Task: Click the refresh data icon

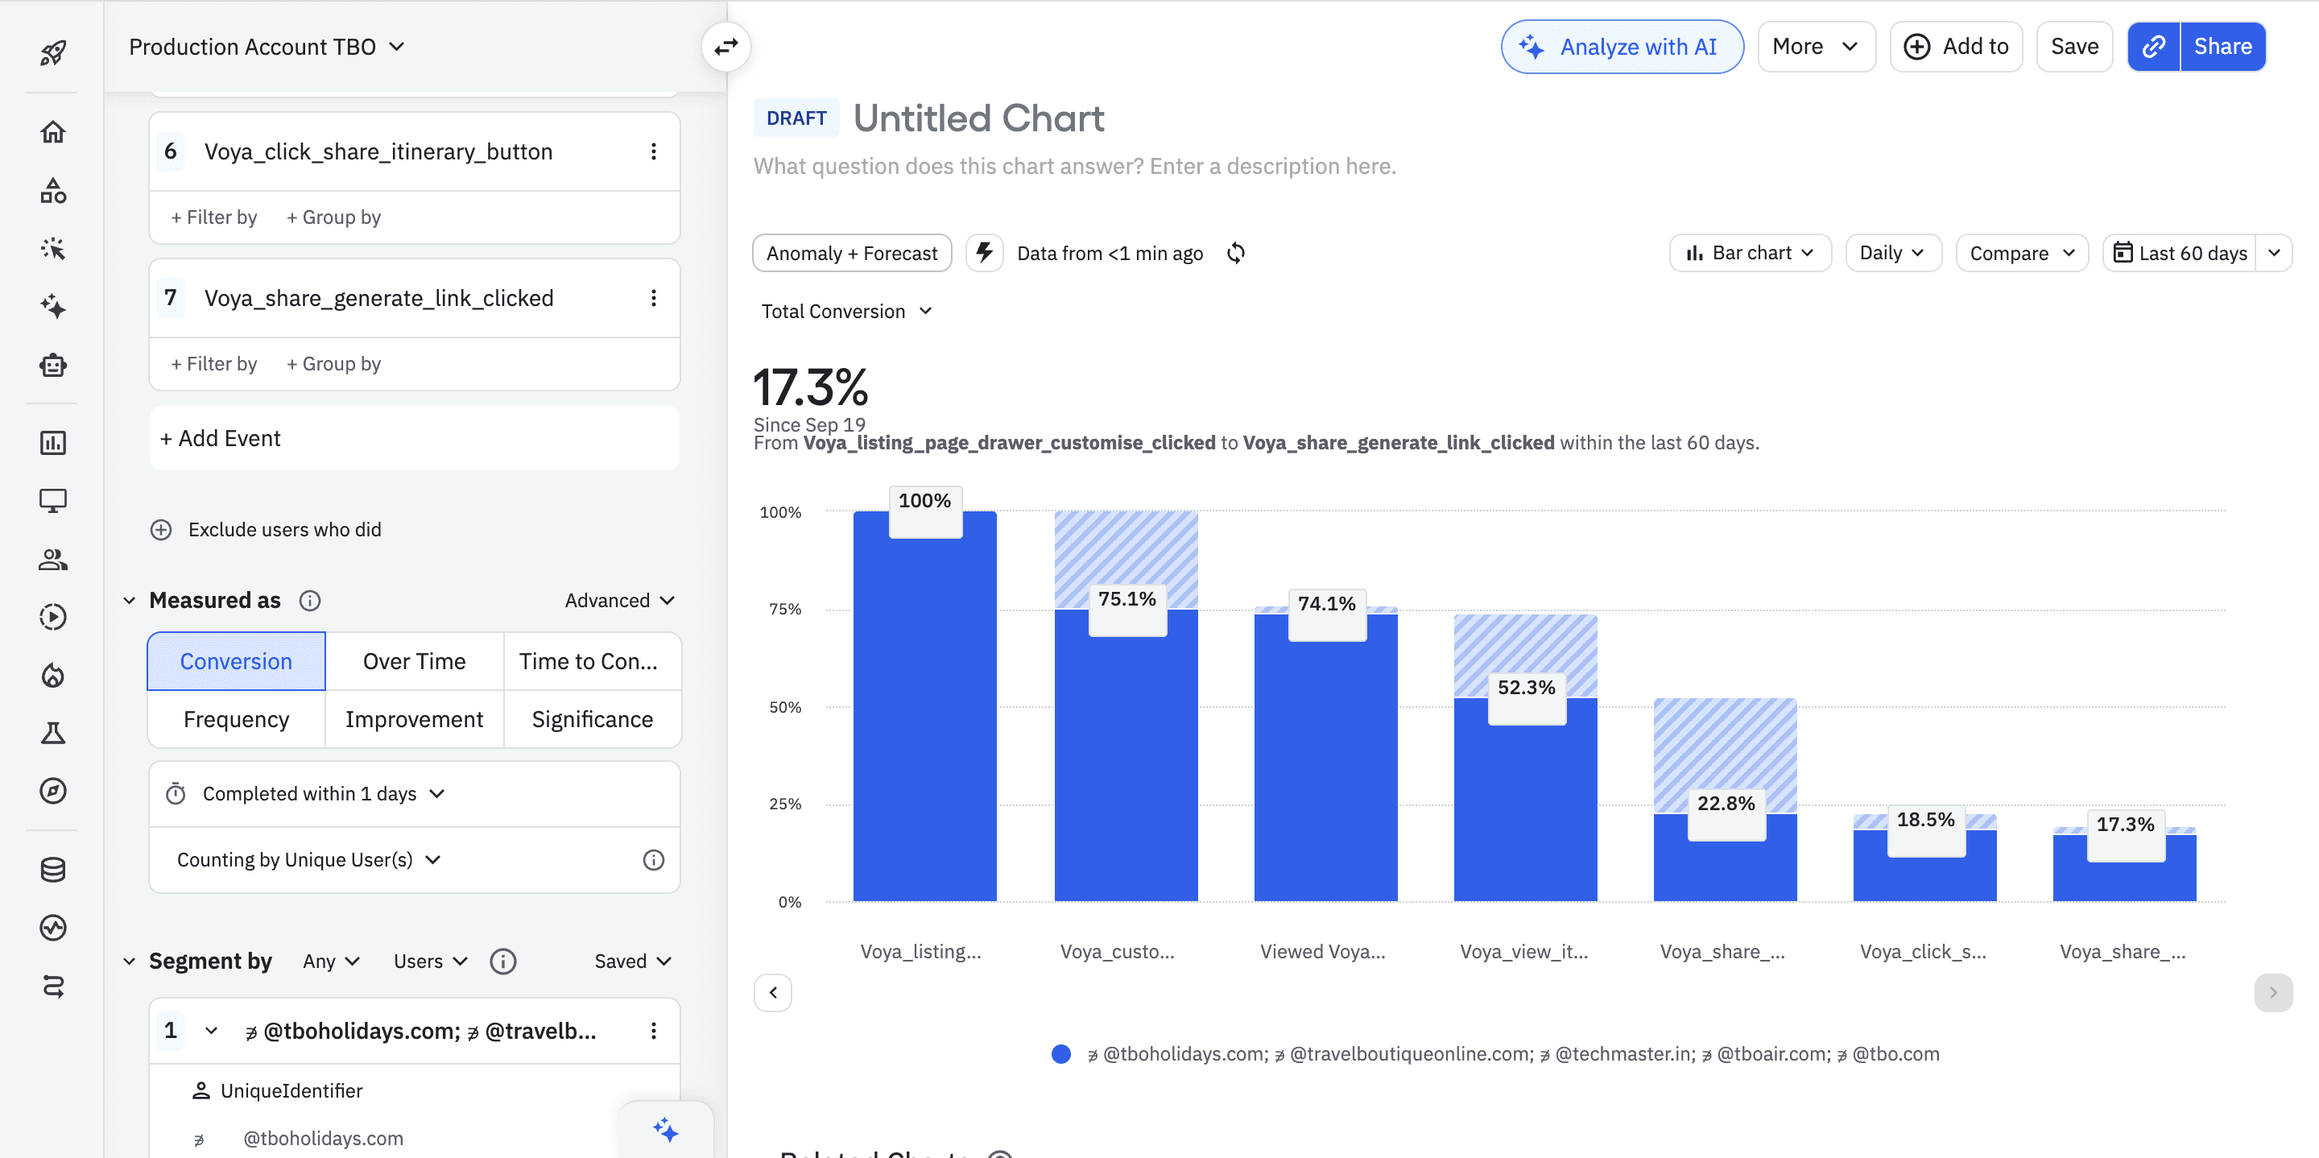Action: click(1235, 253)
